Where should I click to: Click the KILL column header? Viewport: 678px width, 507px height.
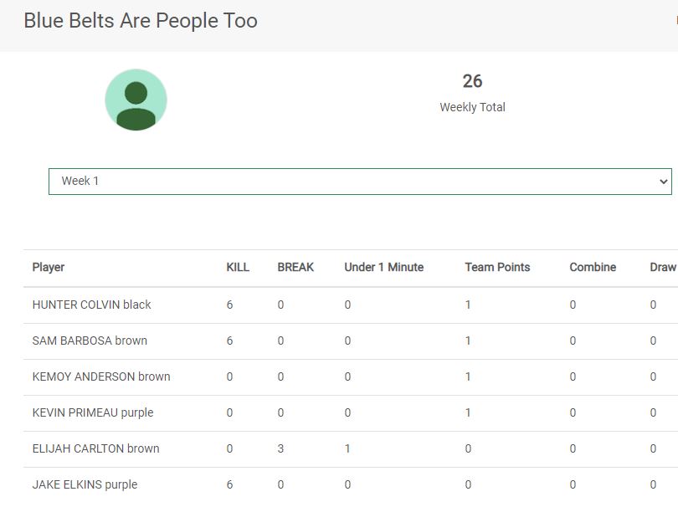pyautogui.click(x=238, y=268)
